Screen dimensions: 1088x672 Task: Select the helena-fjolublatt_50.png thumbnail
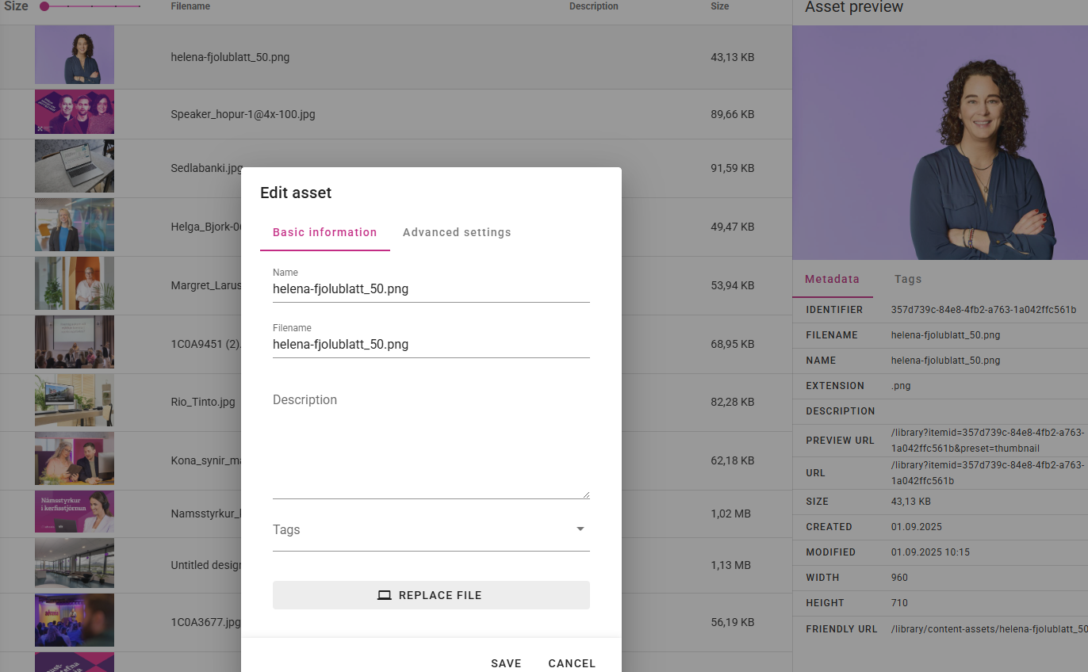point(75,55)
